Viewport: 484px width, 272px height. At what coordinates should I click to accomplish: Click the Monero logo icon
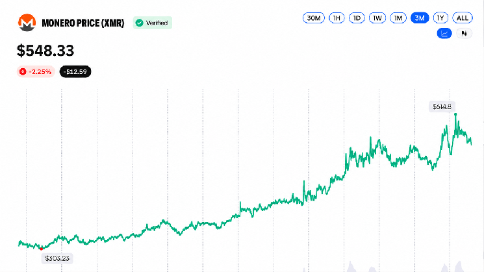27,23
